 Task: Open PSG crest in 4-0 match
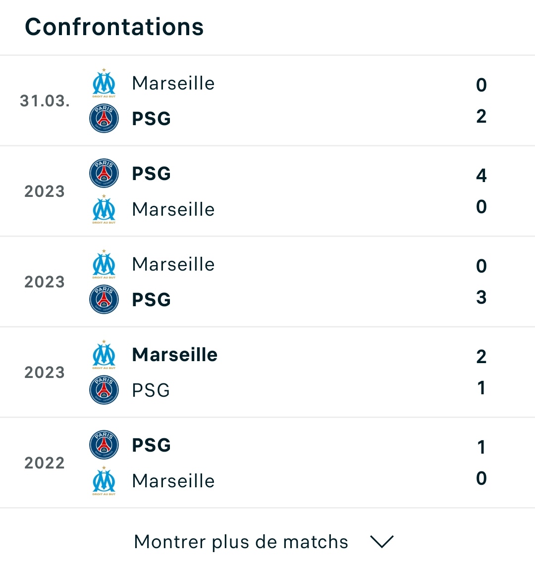pos(104,173)
